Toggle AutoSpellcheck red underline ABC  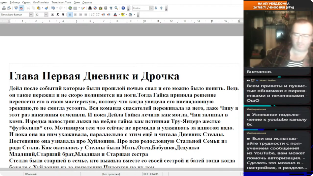coord(21,8)
